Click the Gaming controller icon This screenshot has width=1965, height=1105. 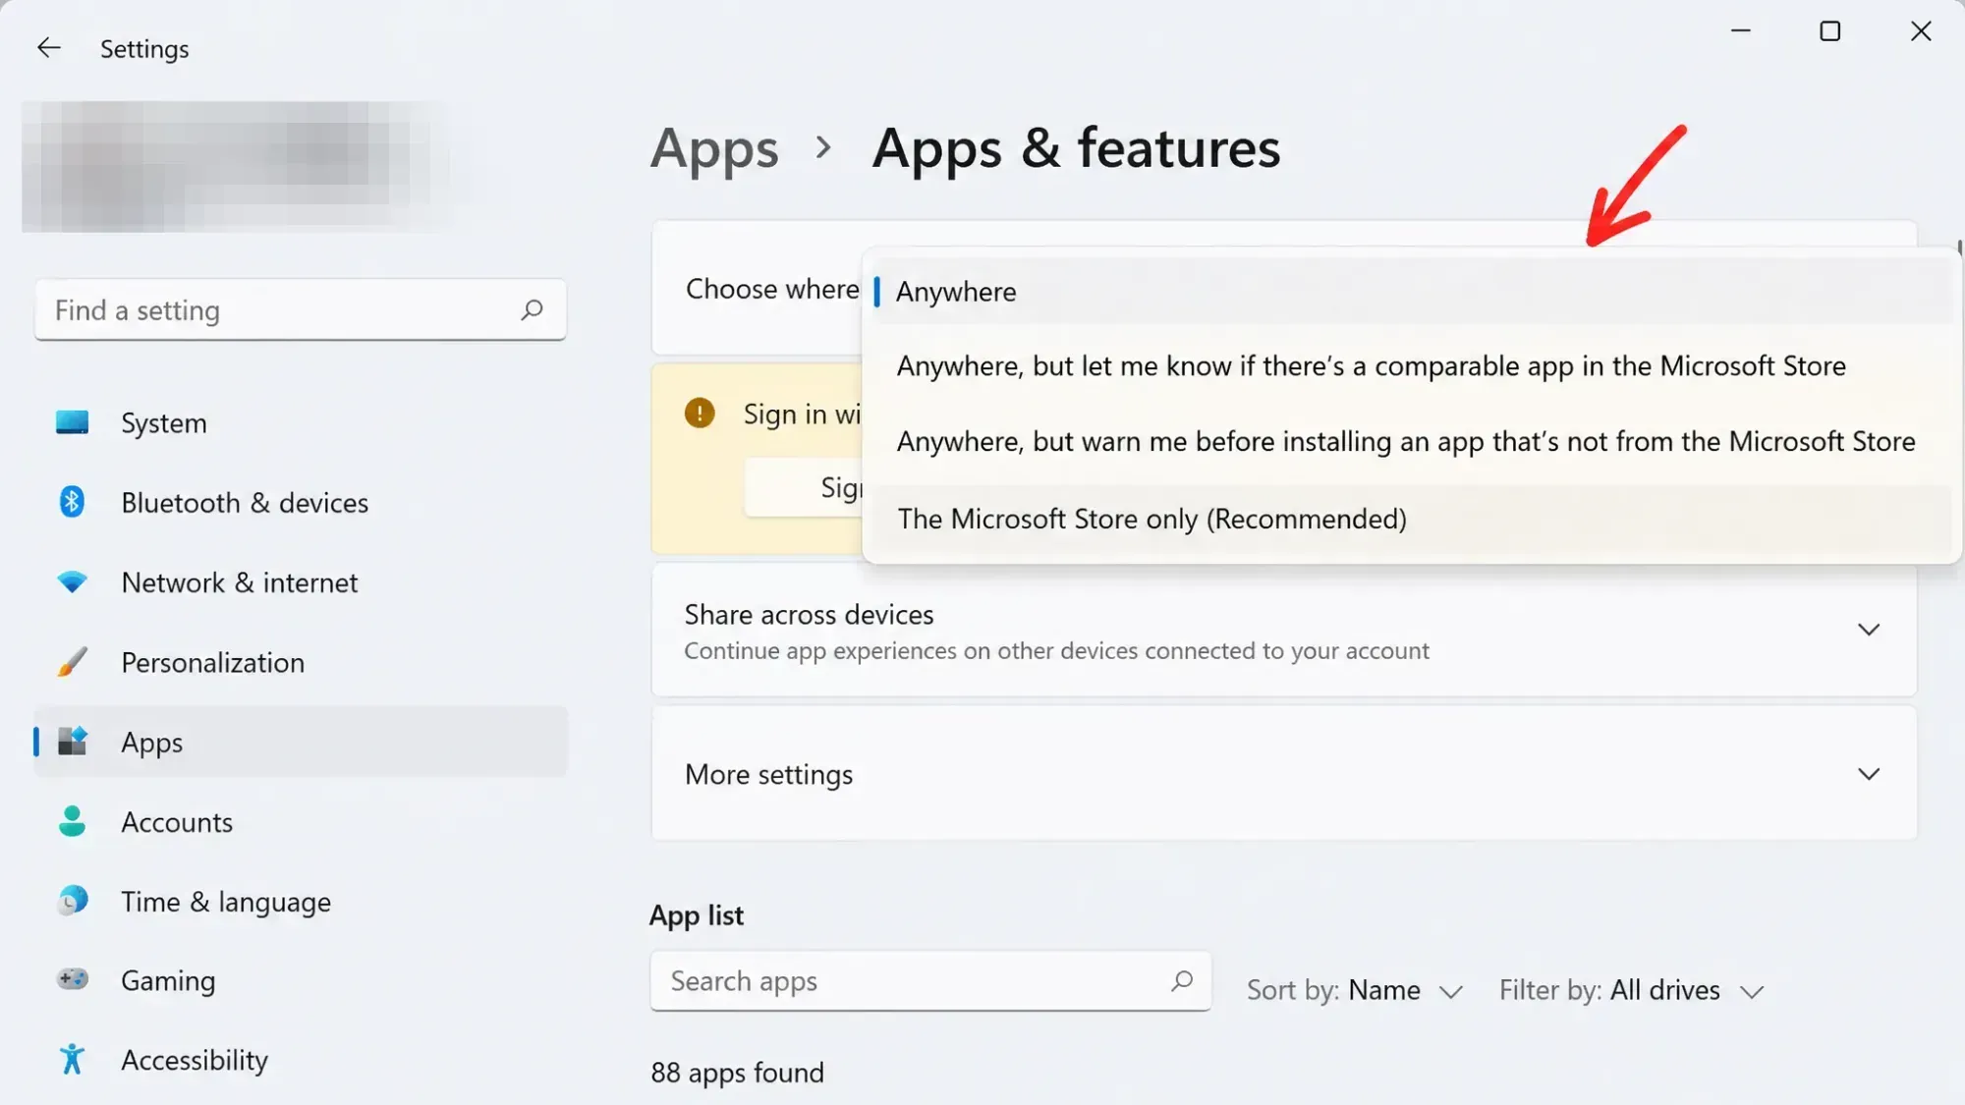[x=72, y=979]
